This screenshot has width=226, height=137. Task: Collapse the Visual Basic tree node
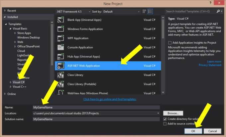point(10,28)
